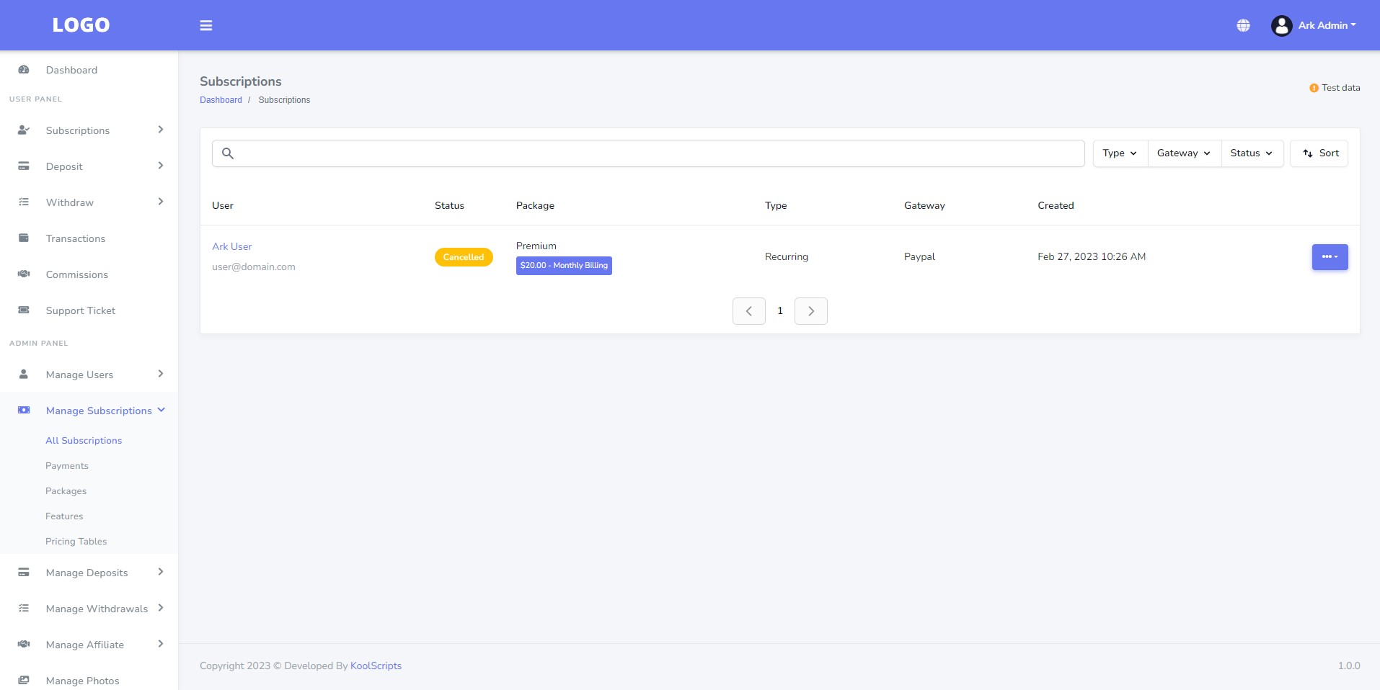This screenshot has width=1380, height=690.
Task: Select the Transactions sidebar icon
Action: (24, 238)
